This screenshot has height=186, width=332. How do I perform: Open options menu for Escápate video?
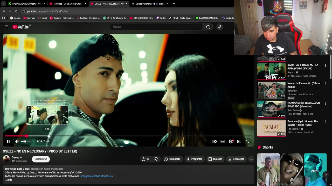(x=325, y=122)
